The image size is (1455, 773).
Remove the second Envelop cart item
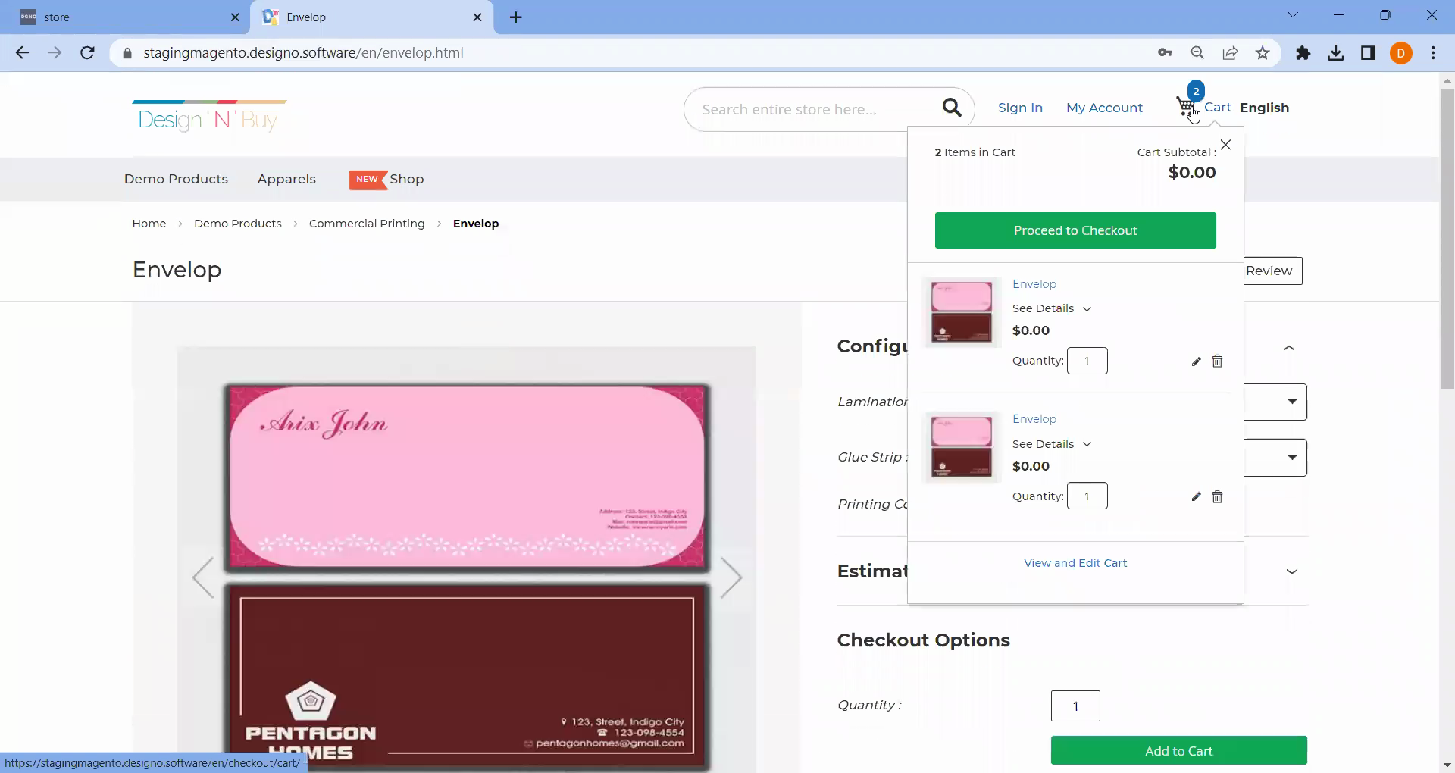tap(1217, 497)
